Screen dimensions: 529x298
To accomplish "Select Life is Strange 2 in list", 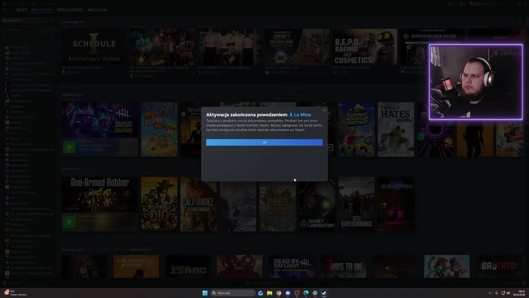I will click(x=20, y=79).
